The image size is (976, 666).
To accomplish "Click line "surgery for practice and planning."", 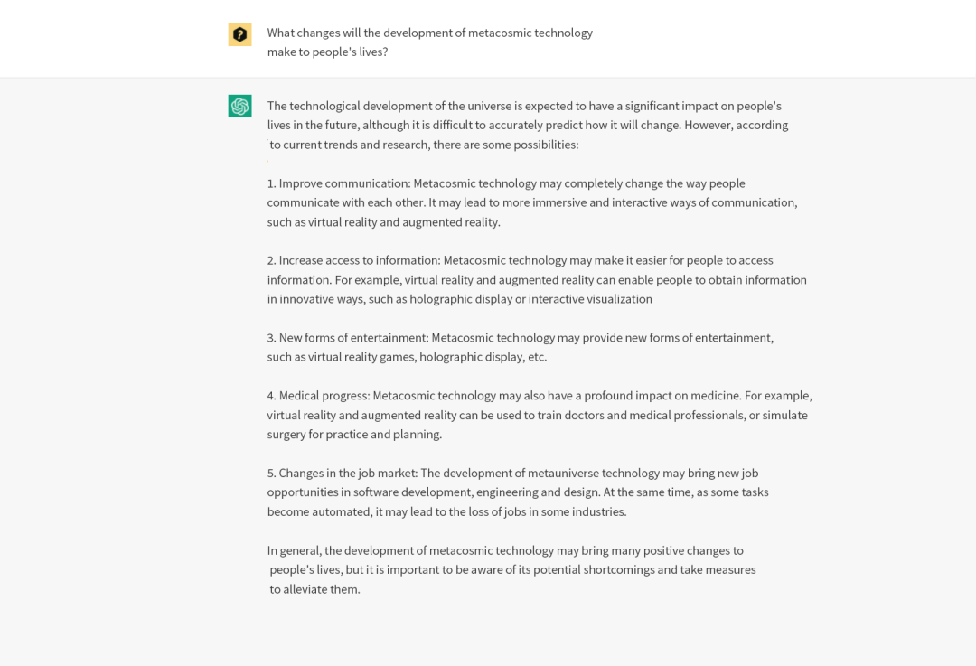I will 354,435.
